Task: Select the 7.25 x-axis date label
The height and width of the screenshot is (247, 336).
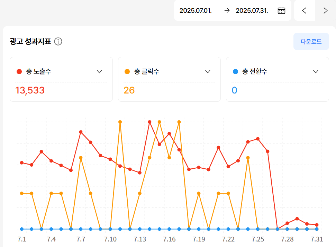Action: [258, 239]
